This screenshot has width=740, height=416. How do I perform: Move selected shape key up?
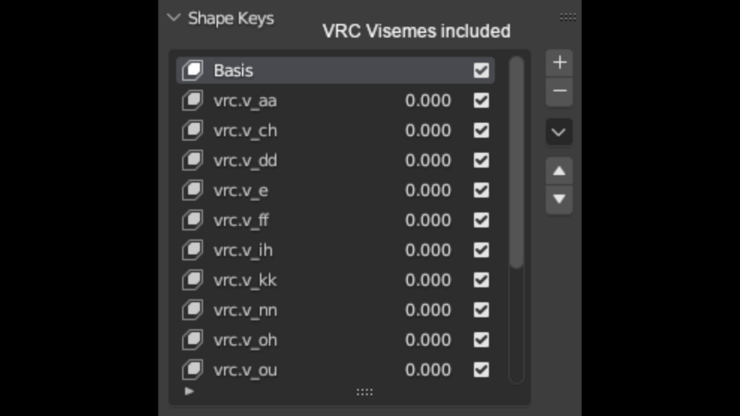click(560, 172)
